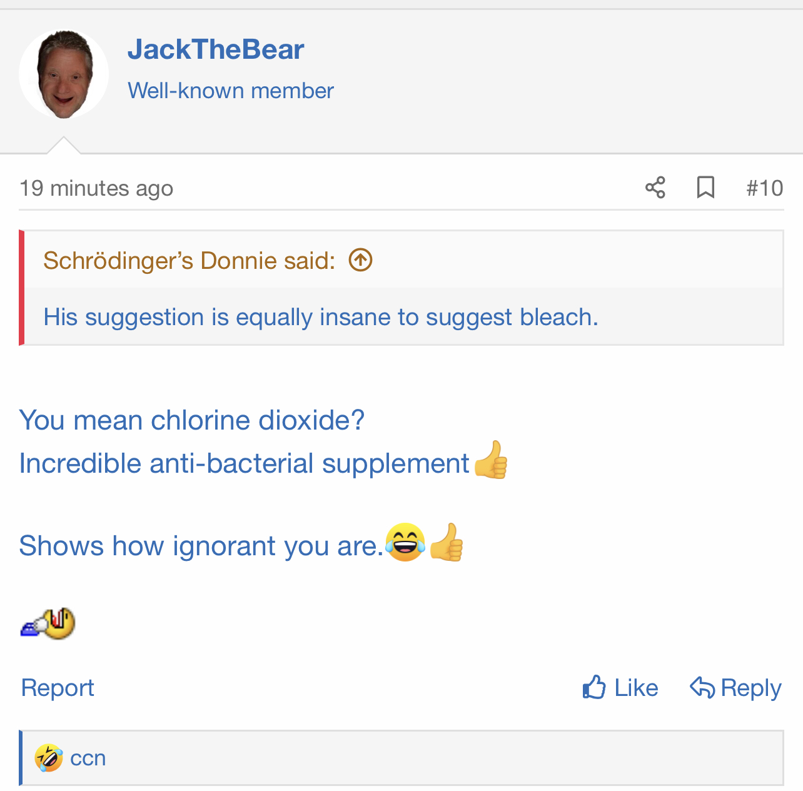
Task: Click the share post icon
Action: (x=655, y=188)
